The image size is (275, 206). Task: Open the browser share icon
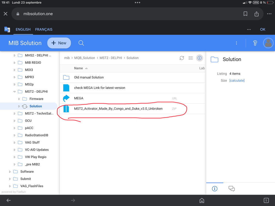coord(256,14)
